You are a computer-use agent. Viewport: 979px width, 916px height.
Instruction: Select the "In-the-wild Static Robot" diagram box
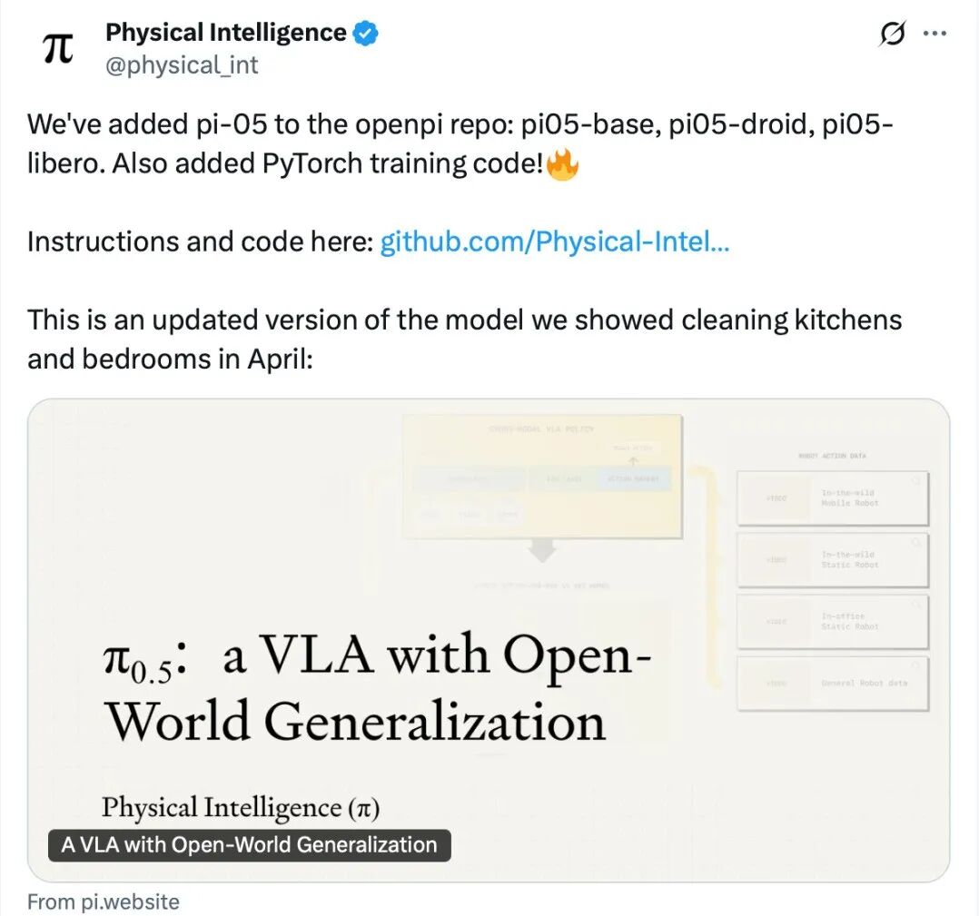(833, 559)
